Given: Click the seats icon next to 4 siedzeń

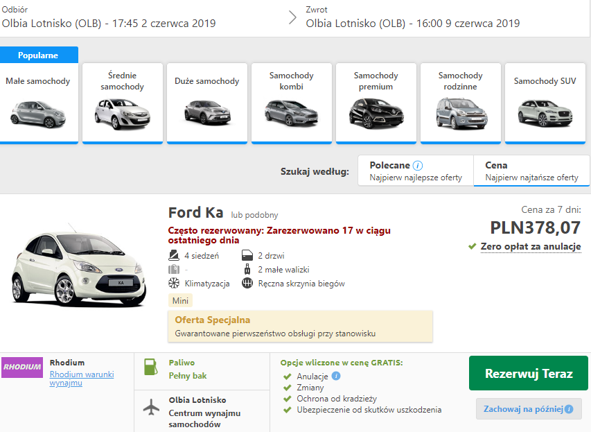Looking at the screenshot, I should tap(174, 255).
